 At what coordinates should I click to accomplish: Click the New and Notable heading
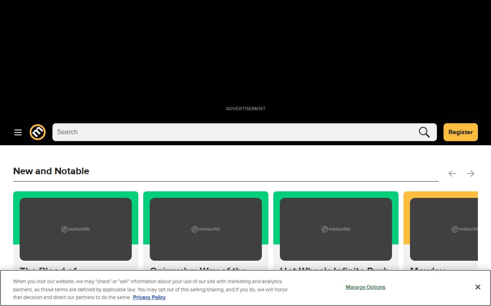click(x=51, y=171)
